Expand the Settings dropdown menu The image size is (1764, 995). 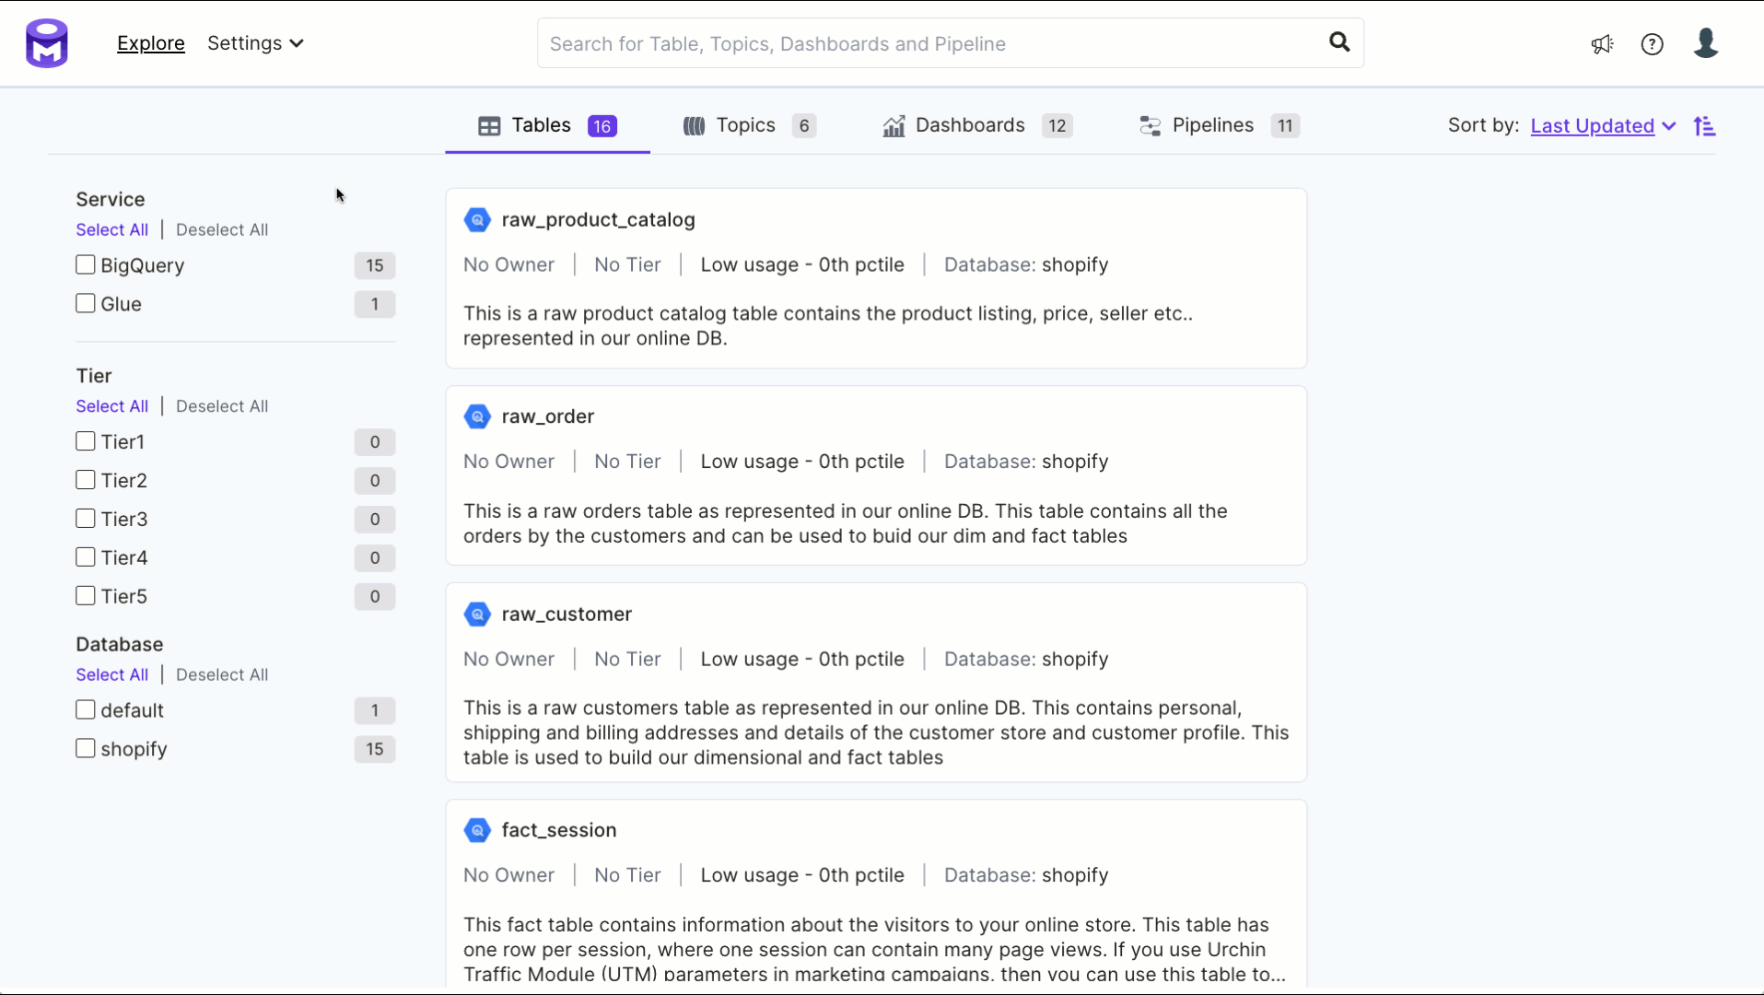(x=255, y=43)
